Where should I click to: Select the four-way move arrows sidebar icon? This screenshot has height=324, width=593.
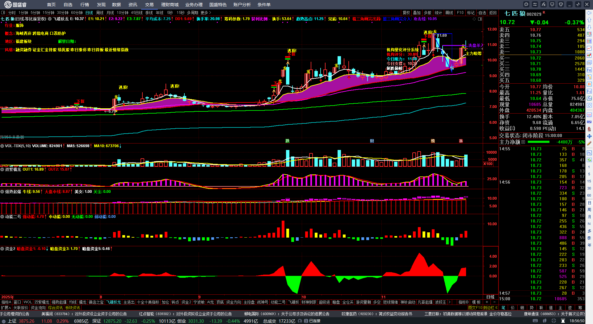coord(589,136)
